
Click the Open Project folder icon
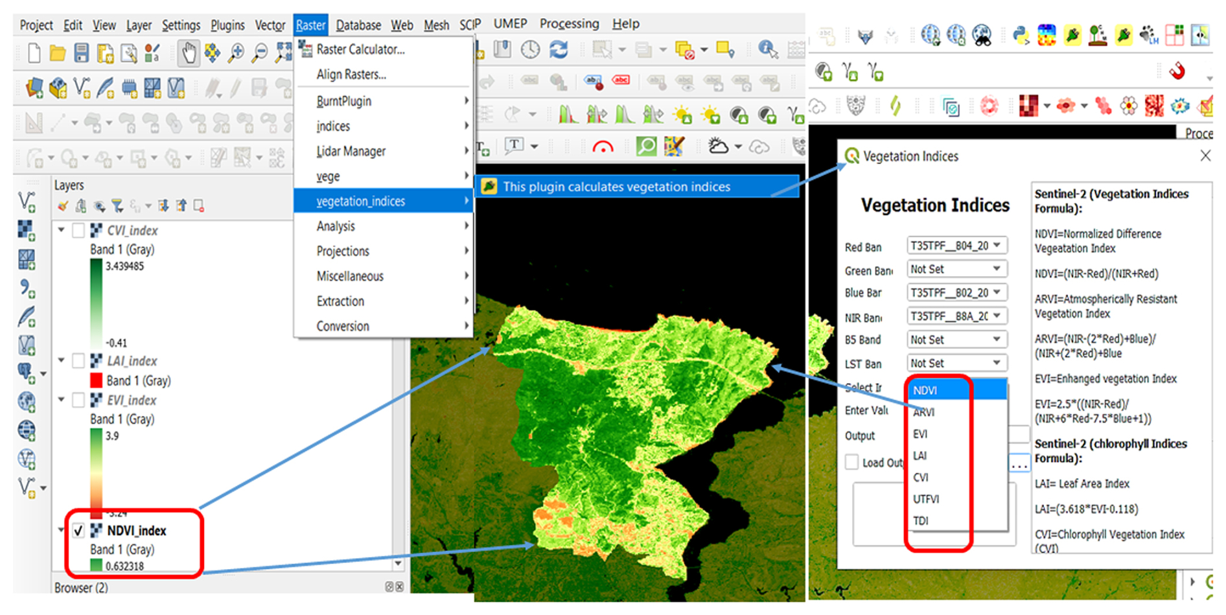click(58, 52)
